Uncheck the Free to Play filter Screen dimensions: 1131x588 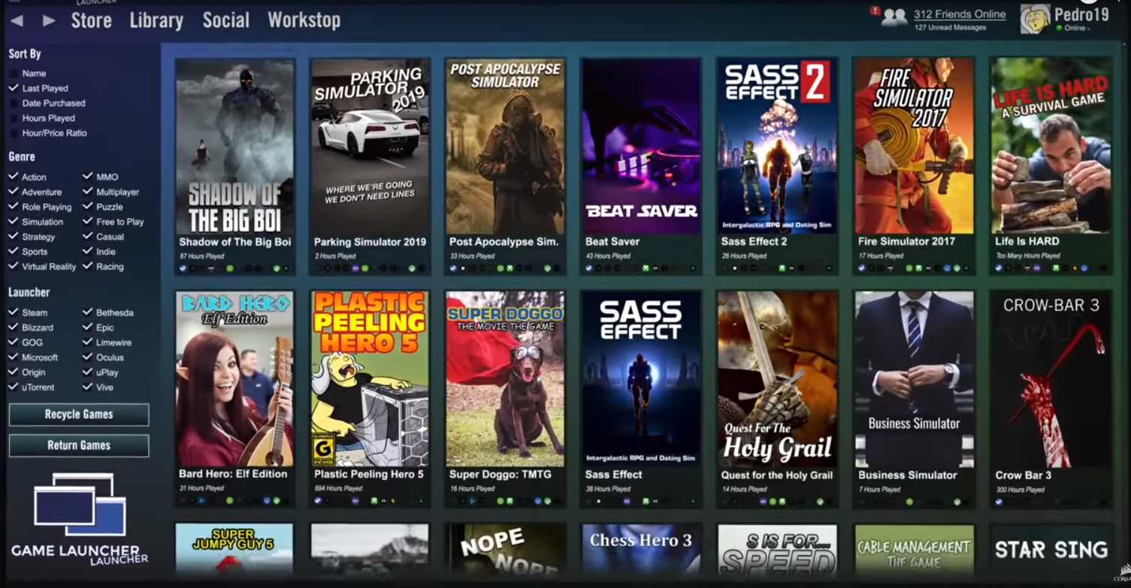pos(88,222)
